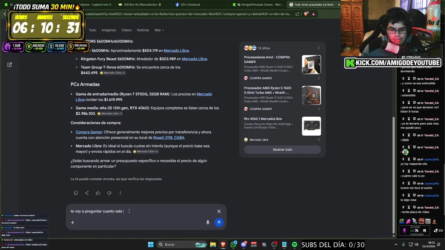445x250 pixels.
Task: Close the active Google search browser tab
Action: 339,5
